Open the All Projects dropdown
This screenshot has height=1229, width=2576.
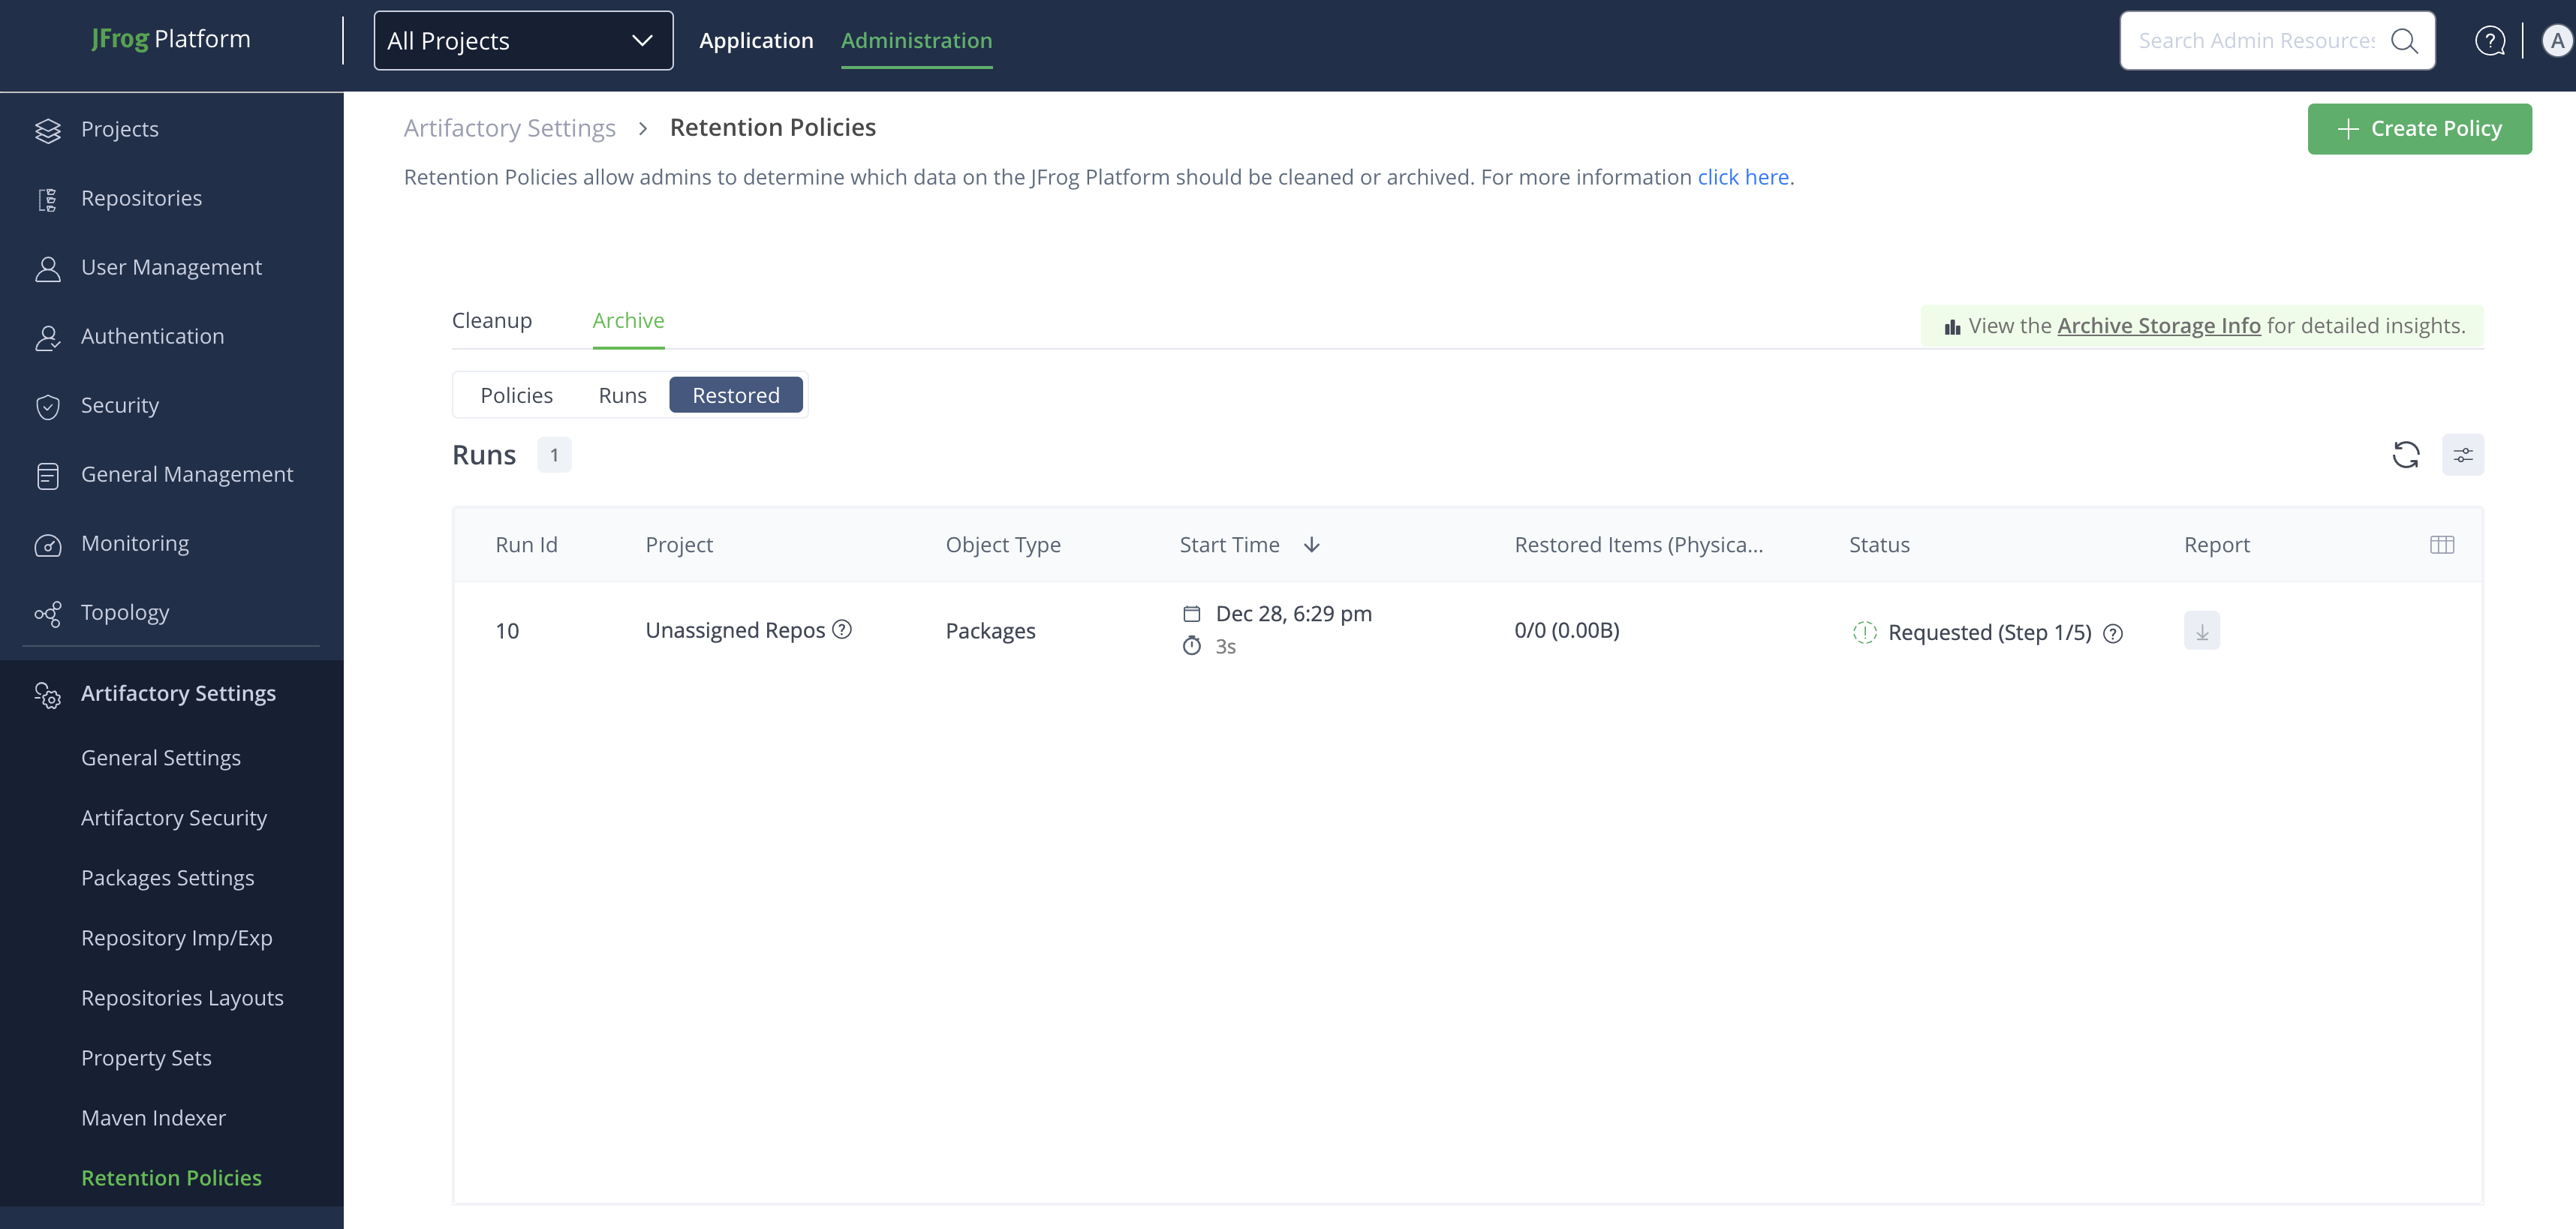click(x=523, y=41)
